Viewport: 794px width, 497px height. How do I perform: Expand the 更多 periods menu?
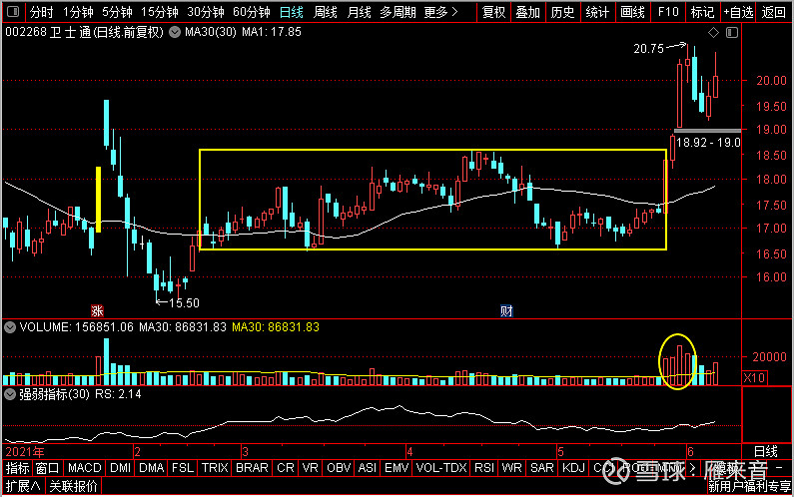tap(440, 12)
